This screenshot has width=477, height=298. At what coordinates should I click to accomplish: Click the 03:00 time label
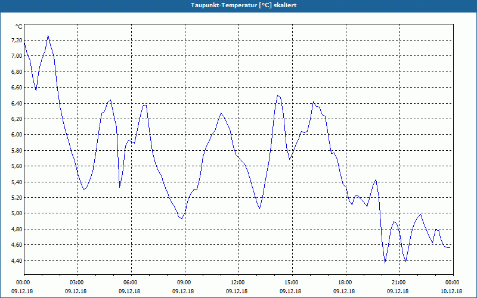[78, 283]
